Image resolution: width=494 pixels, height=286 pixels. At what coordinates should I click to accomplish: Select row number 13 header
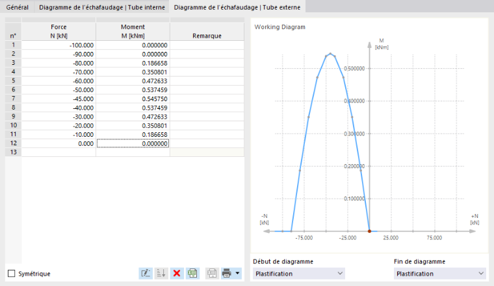(x=13, y=152)
